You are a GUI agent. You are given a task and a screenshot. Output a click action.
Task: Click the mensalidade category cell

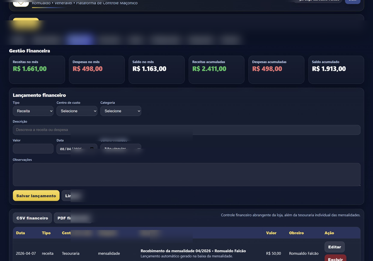click(x=109, y=254)
